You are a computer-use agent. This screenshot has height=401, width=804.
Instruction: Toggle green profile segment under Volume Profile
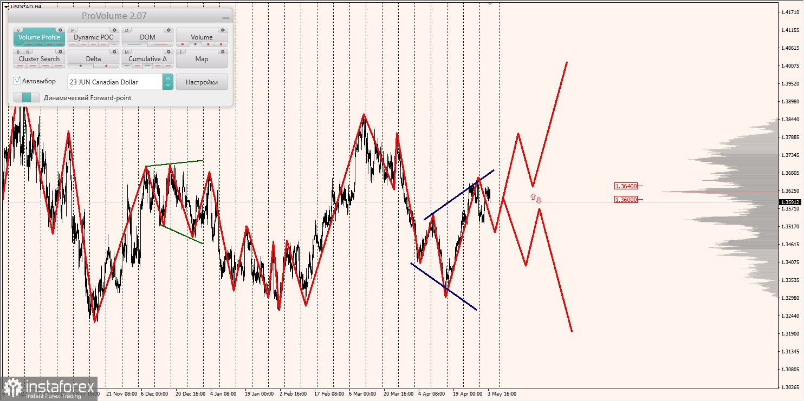(x=19, y=44)
